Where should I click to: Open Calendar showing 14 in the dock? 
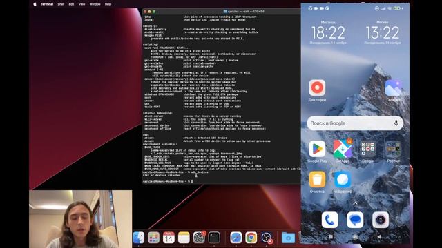point(169,238)
